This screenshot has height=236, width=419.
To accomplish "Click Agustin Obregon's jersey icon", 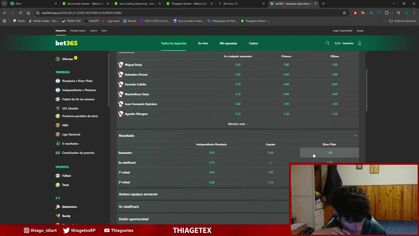I will pyautogui.click(x=121, y=114).
